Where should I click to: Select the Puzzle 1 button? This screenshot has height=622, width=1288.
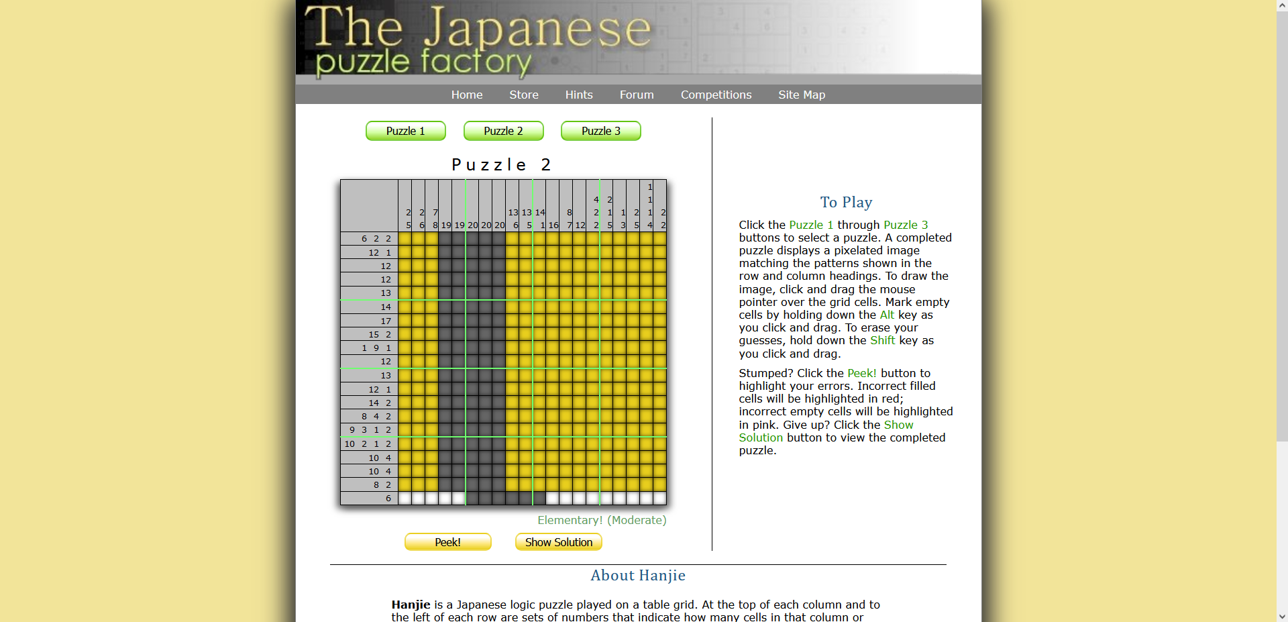(x=405, y=131)
